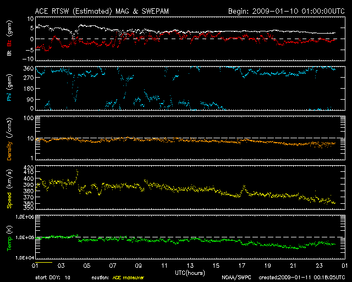Select the start DOY: 10 label
This screenshot has width=352, height=282.
pyautogui.click(x=53, y=278)
